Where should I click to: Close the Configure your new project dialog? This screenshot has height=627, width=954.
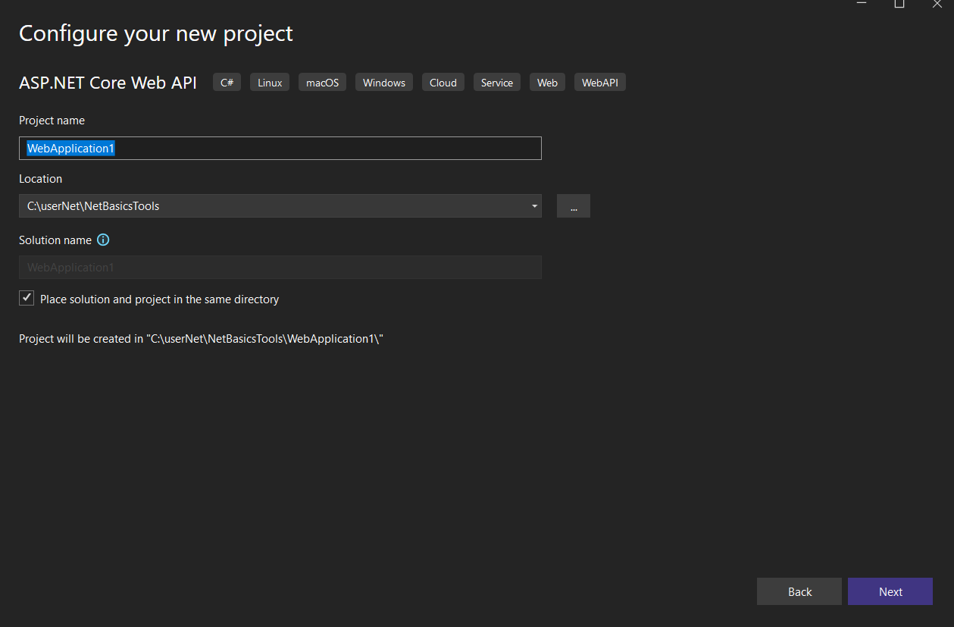click(x=937, y=4)
